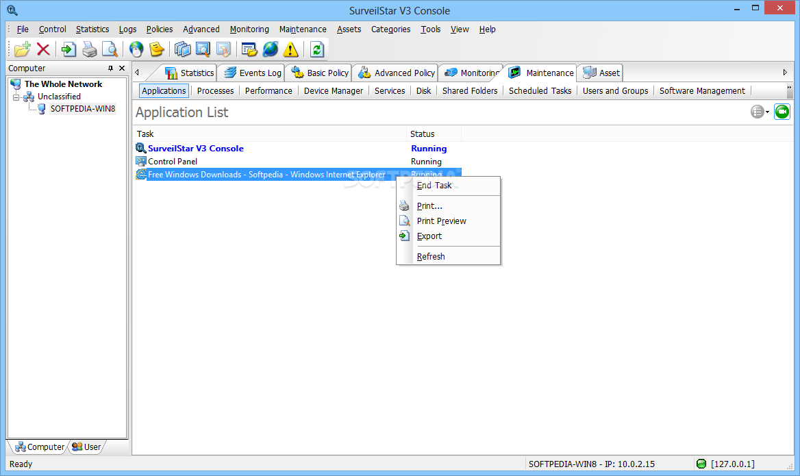The width and height of the screenshot is (800, 476).
Task: Open the Users and Groups subtab
Action: click(615, 91)
